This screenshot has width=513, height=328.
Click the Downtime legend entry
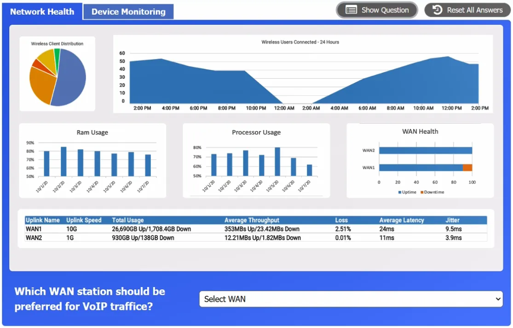(432, 192)
